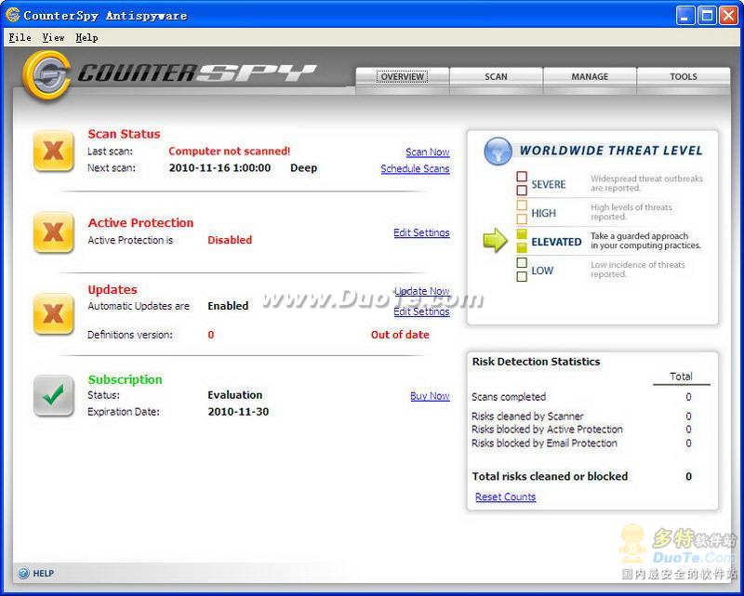Open the File menu

[20, 37]
